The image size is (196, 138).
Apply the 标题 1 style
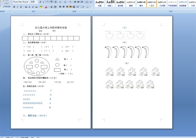click(110, 3)
